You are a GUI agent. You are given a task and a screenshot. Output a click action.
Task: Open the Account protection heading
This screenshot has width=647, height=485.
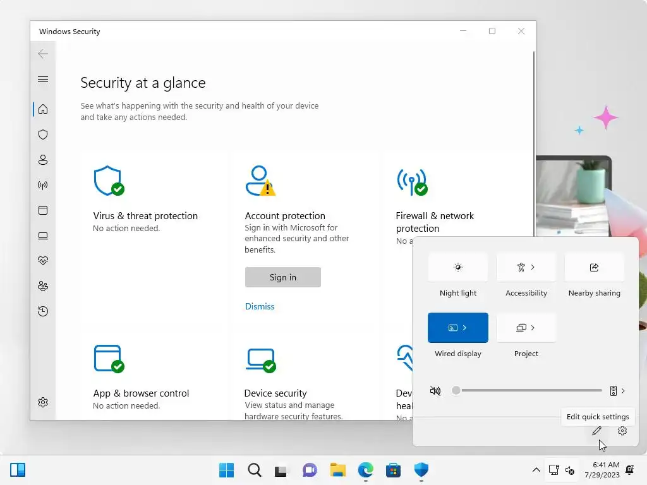pyautogui.click(x=285, y=216)
